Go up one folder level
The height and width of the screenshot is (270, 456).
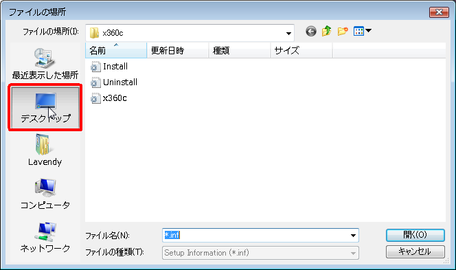pos(327,31)
